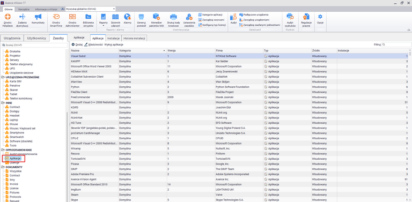
Task: Select the FileZilla Client row
Action: 240,92
